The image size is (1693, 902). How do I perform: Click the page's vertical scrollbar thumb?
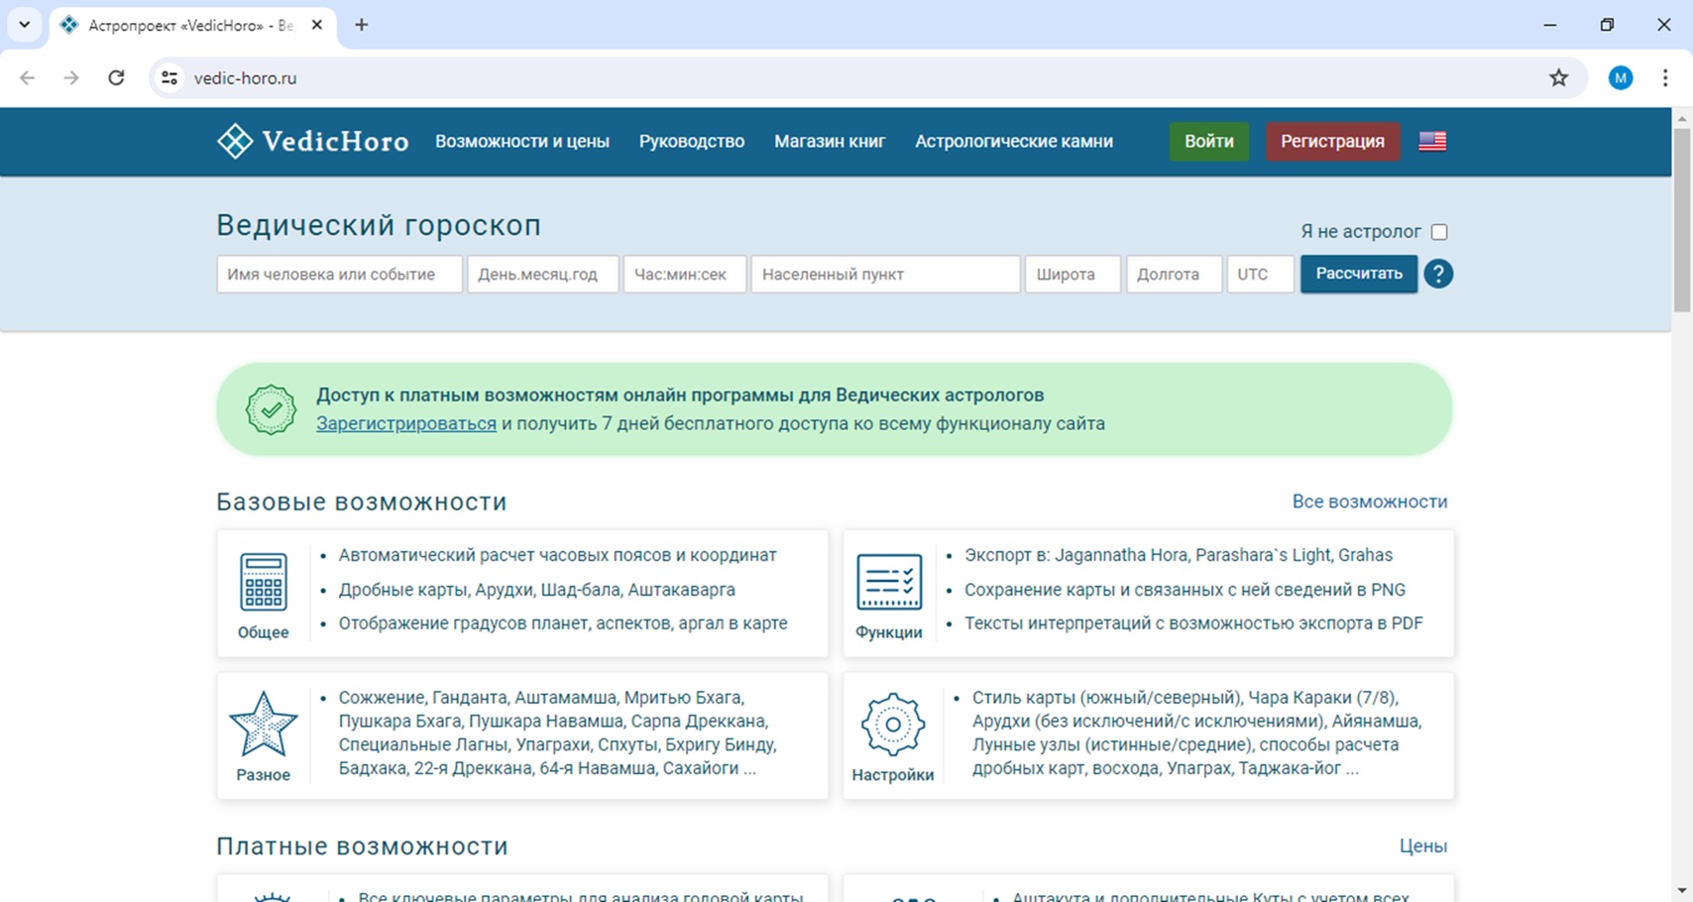coord(1681,218)
